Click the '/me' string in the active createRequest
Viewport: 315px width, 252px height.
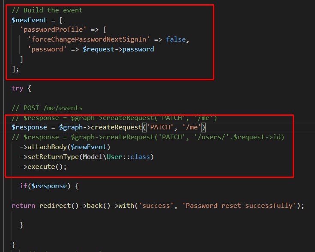(x=192, y=127)
